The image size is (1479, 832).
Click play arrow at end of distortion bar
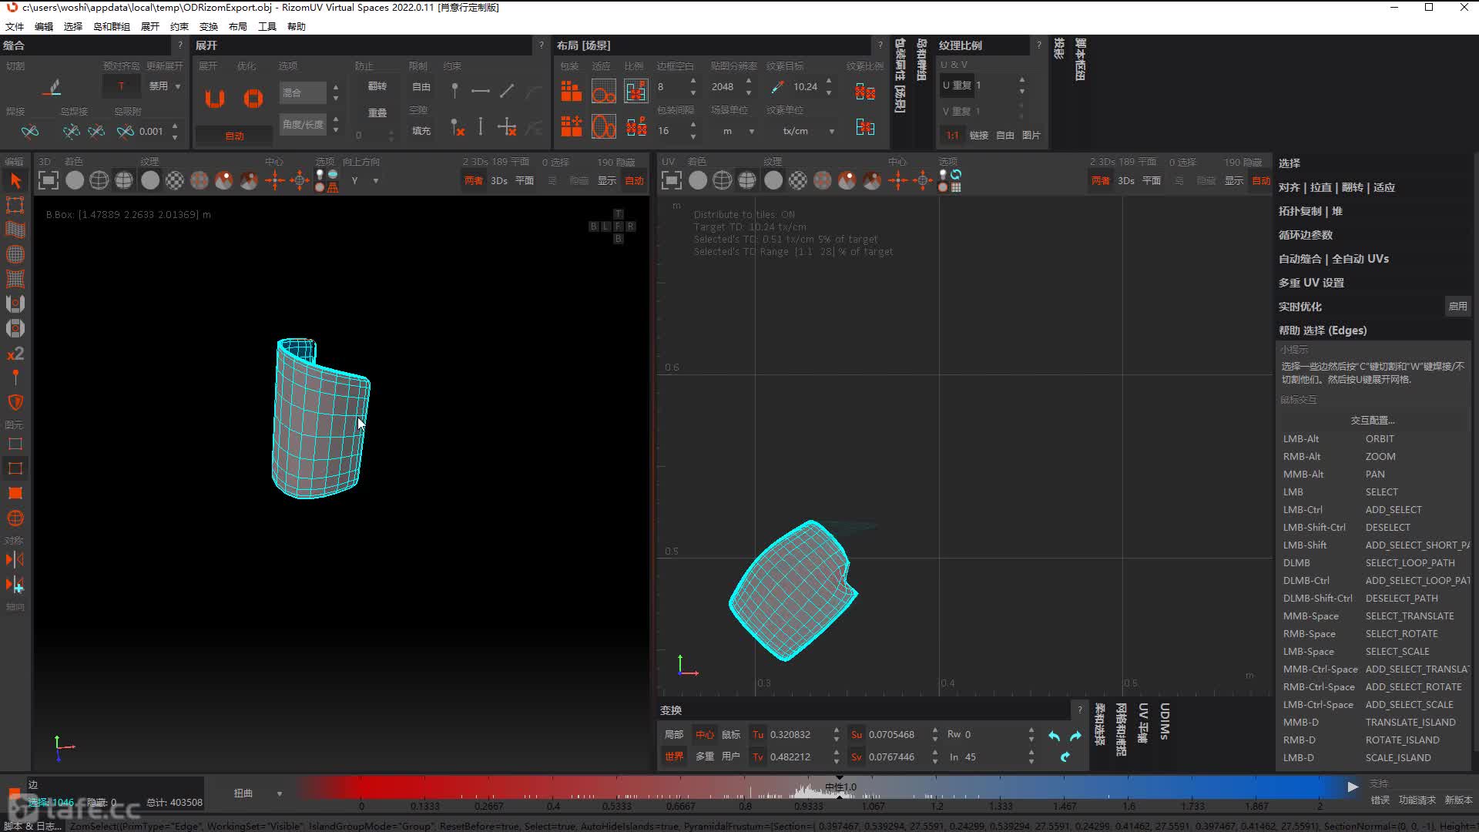pyautogui.click(x=1353, y=787)
